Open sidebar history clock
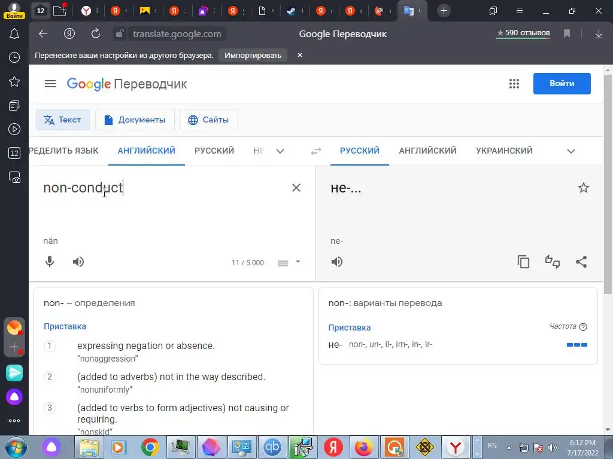613x459 pixels. point(14,58)
